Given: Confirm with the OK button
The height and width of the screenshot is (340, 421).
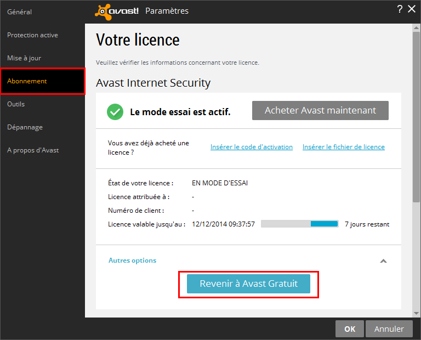Looking at the screenshot, I should (350, 328).
